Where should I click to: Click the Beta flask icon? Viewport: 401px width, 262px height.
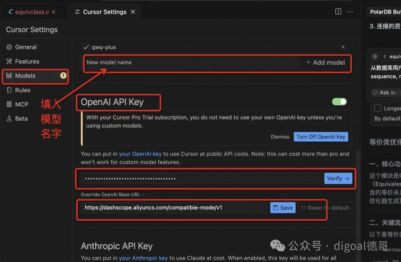point(9,119)
